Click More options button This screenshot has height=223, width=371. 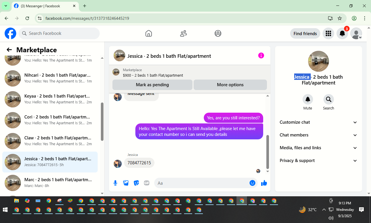[x=230, y=85]
